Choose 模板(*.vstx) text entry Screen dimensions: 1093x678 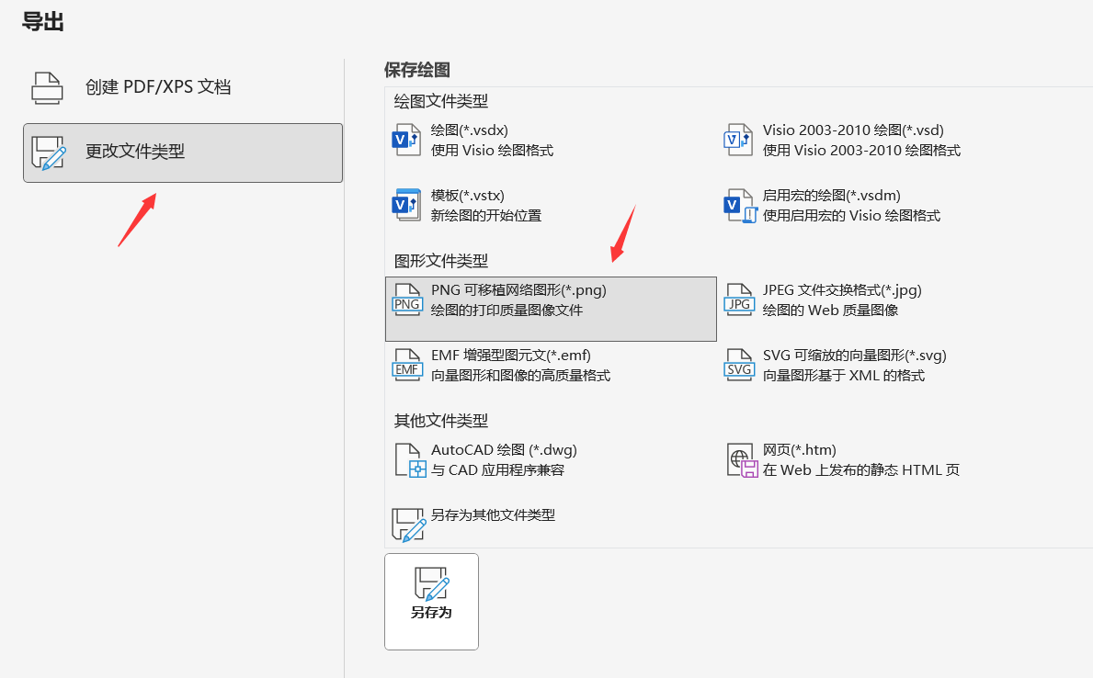[x=468, y=196]
